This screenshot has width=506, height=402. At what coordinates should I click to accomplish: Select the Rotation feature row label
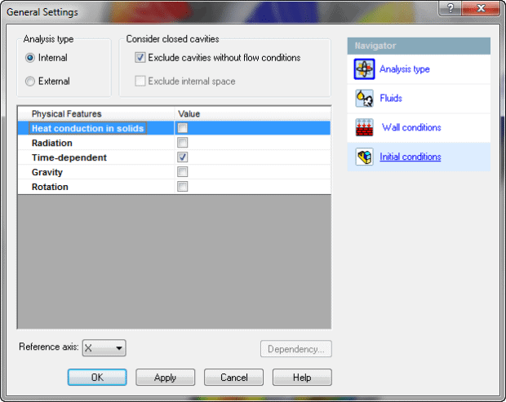[50, 187]
